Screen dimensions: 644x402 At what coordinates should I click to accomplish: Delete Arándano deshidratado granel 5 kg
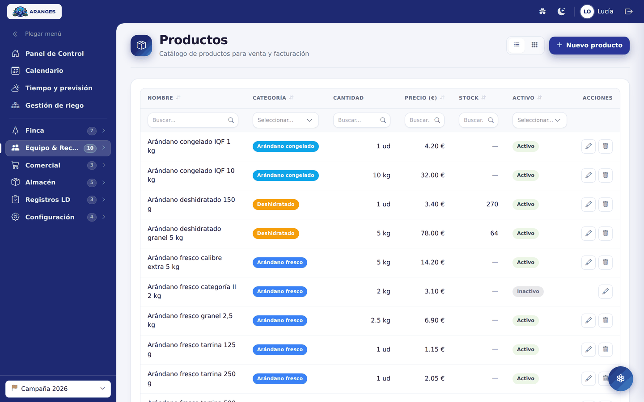coord(606,234)
